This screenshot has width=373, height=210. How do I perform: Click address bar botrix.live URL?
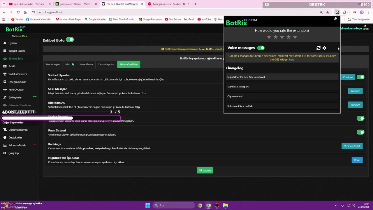(x=50, y=12)
